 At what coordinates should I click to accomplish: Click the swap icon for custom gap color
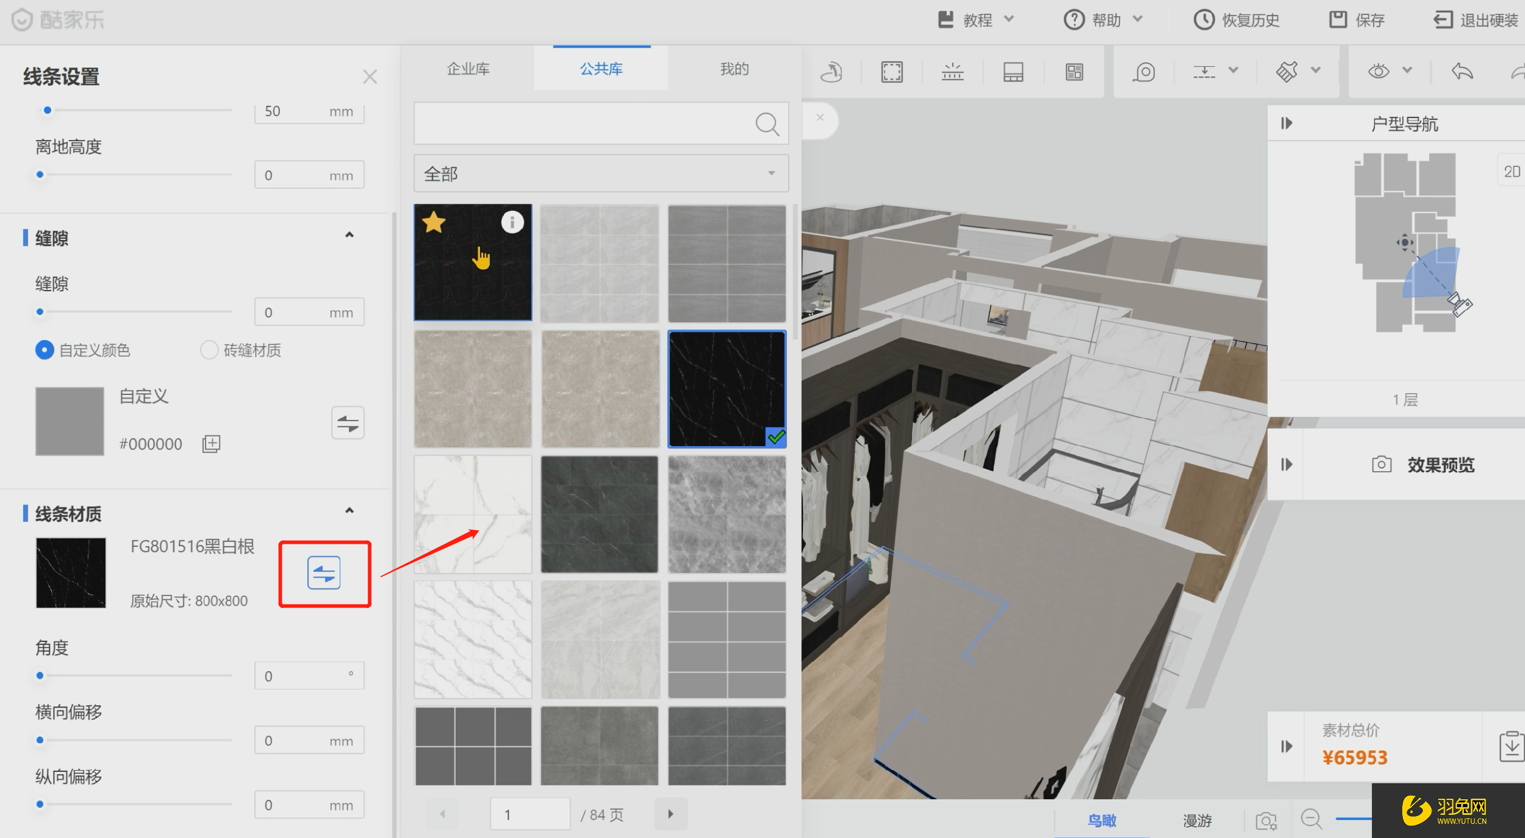(x=348, y=423)
